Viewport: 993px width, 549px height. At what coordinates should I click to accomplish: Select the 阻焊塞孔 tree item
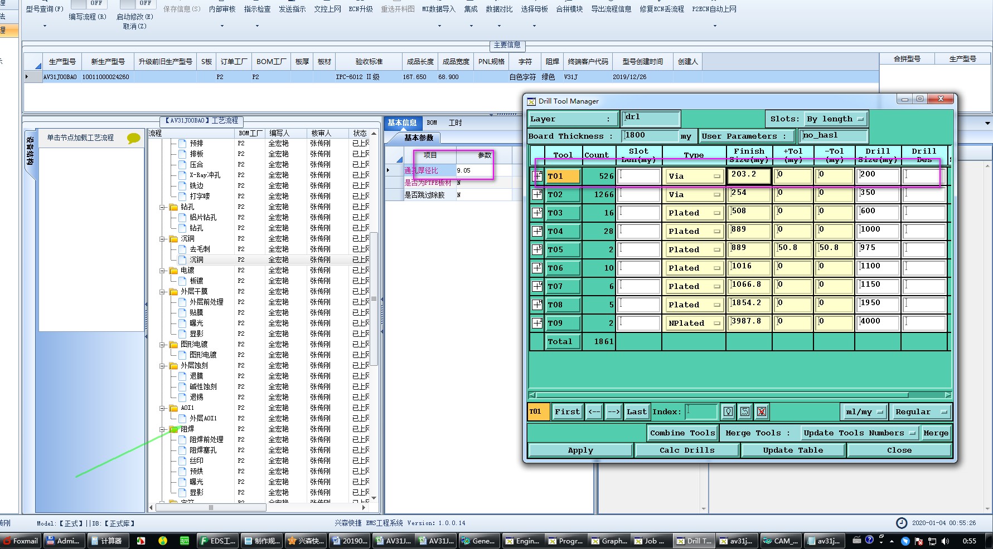coord(203,450)
